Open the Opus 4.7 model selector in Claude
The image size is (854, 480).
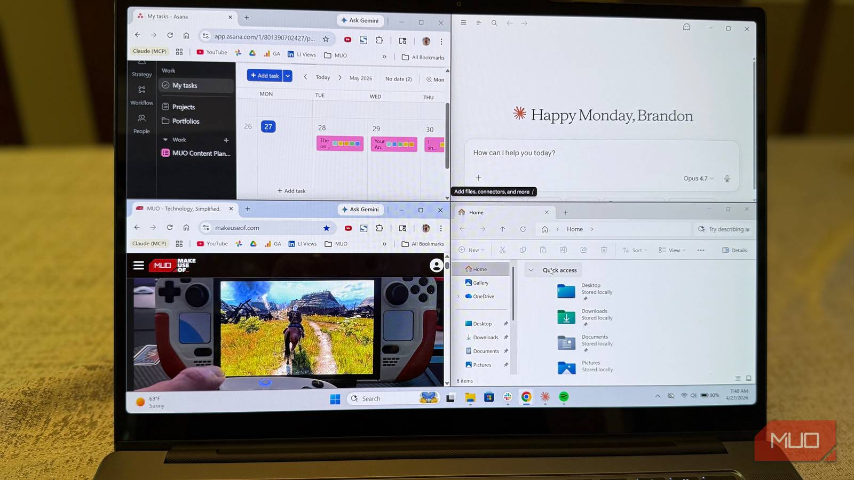(698, 178)
